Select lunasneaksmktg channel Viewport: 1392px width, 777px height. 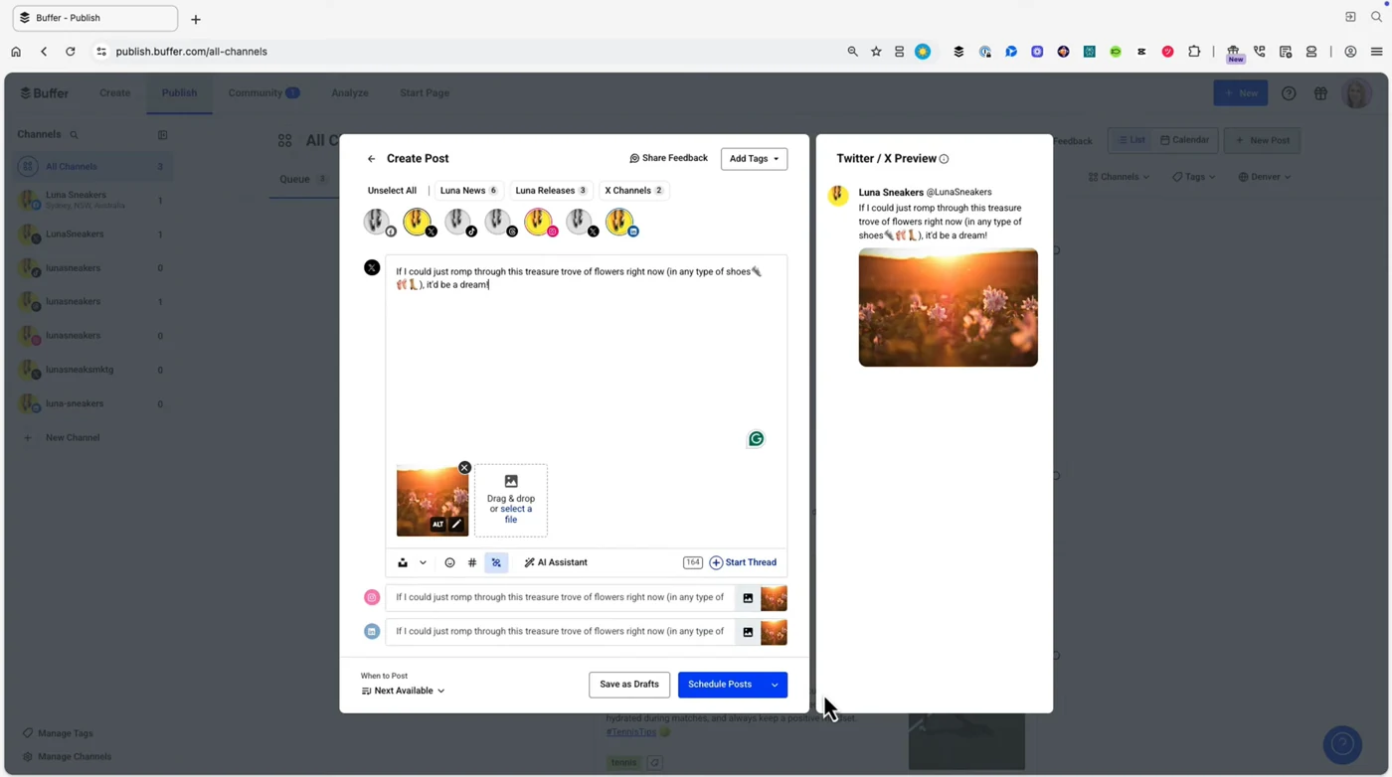point(93,370)
